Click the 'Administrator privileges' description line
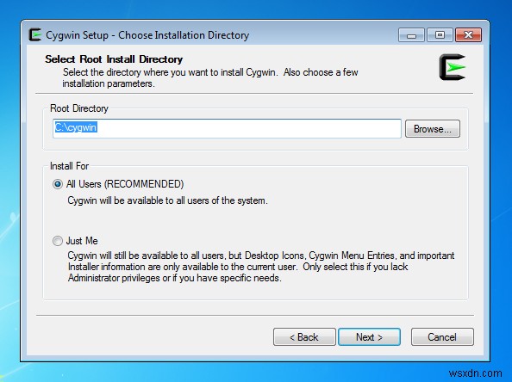This screenshot has width=512, height=382. click(175, 278)
